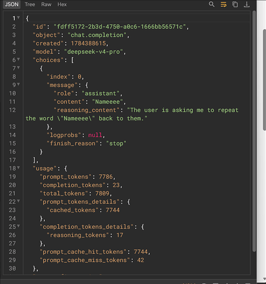Open the search magnifier icon
Screen dimensions: 266x284
(212, 4)
